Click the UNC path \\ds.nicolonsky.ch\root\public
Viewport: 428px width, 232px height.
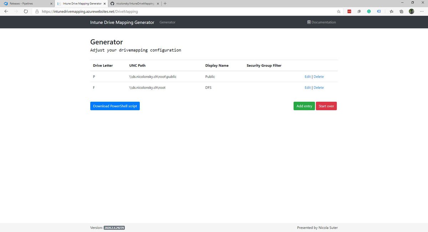[153, 77]
